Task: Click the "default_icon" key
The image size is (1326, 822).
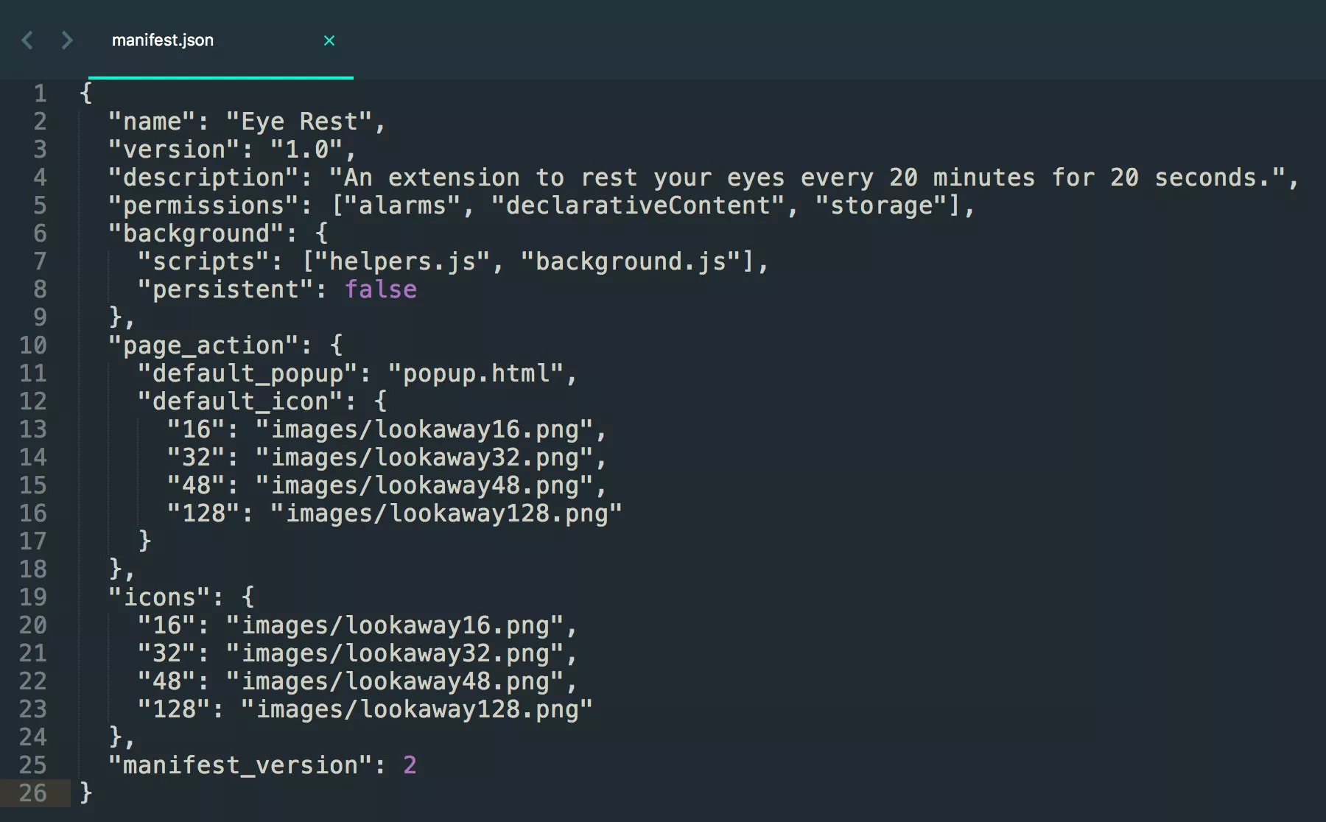Action: (240, 401)
